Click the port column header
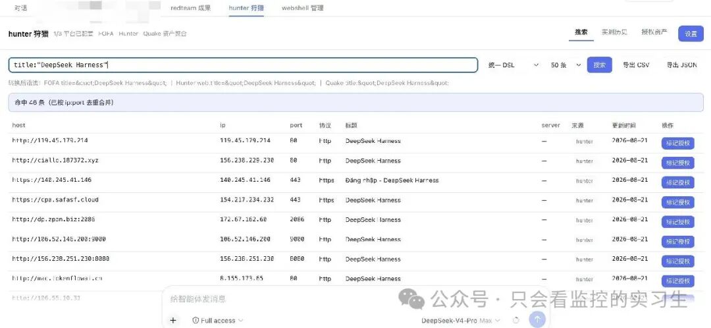The image size is (711, 328). coord(296,125)
